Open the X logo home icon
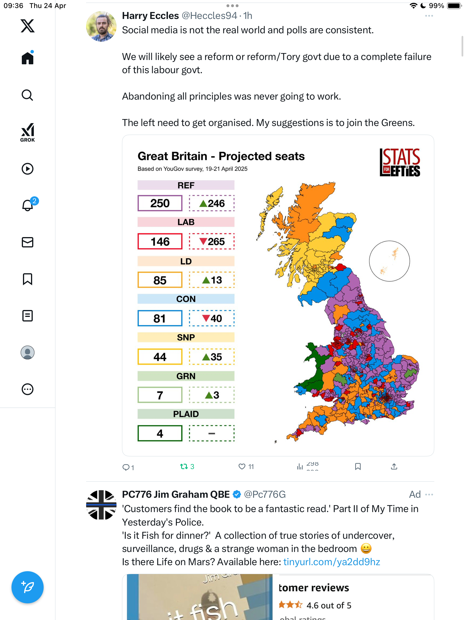The height and width of the screenshot is (620, 465). click(28, 26)
